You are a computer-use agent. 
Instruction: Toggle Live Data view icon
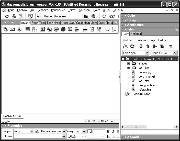(30, 16)
